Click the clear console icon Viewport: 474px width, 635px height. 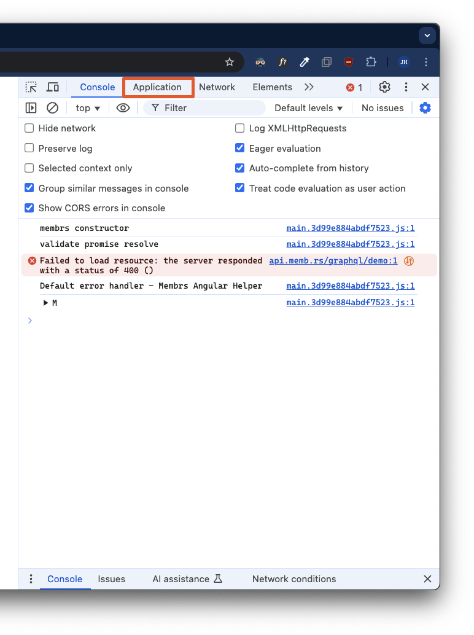[53, 108]
